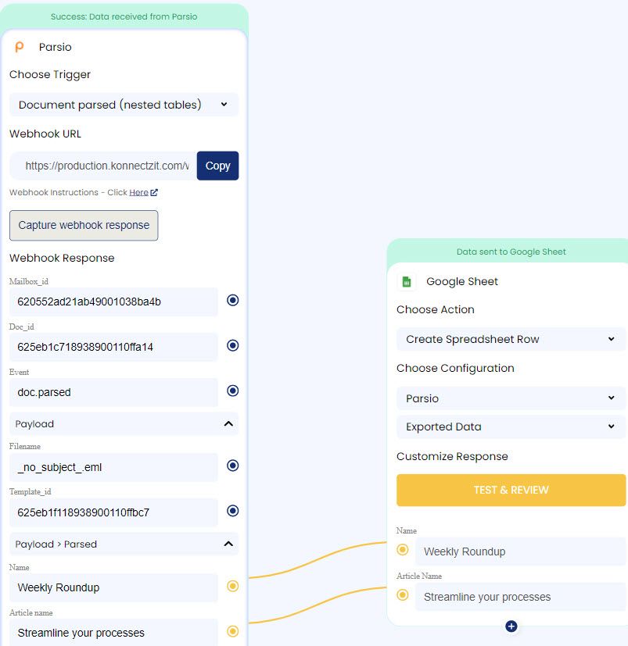Toggle the Template_id field radio button

point(232,512)
